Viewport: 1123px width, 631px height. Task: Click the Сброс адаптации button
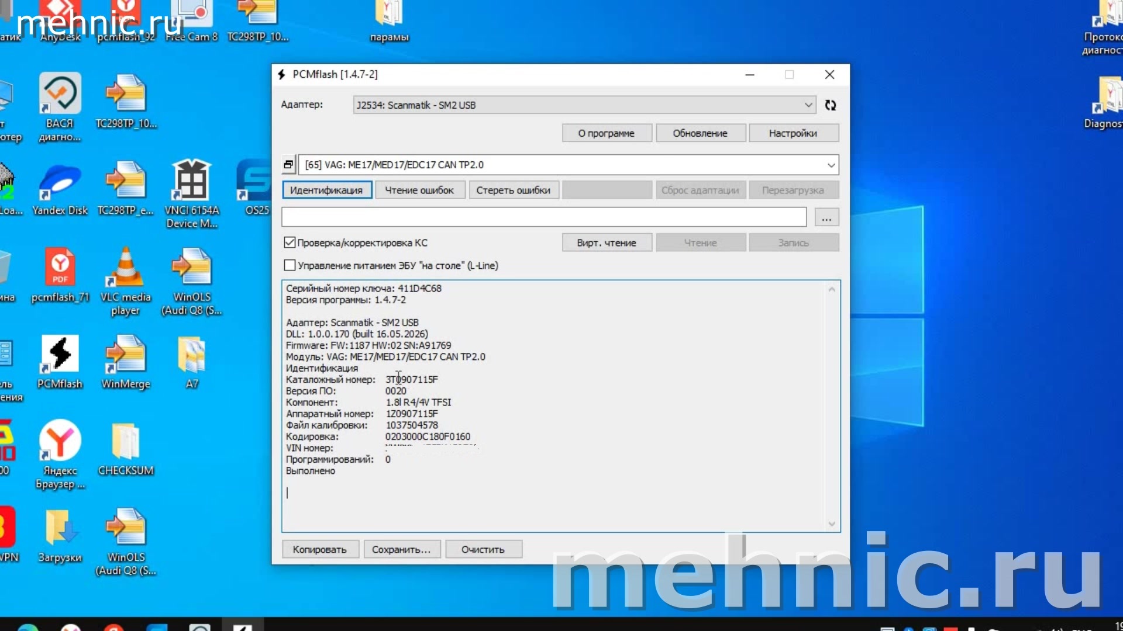click(700, 190)
